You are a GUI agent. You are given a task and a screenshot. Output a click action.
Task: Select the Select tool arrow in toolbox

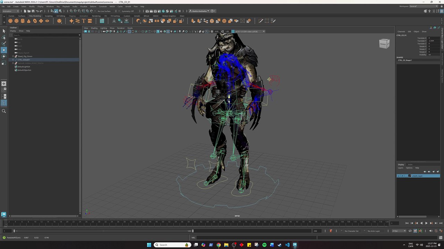4,31
